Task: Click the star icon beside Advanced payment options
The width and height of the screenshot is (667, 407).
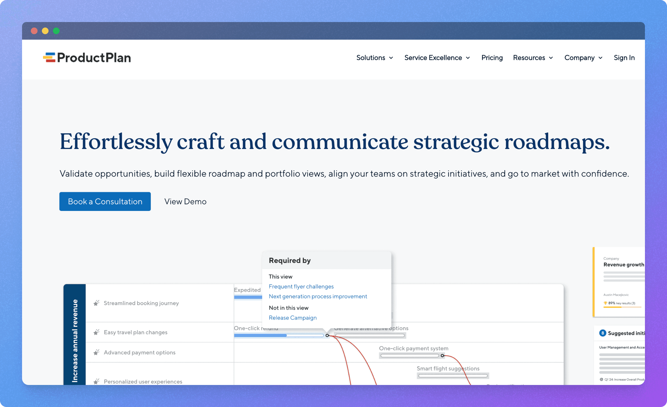Action: pos(96,352)
